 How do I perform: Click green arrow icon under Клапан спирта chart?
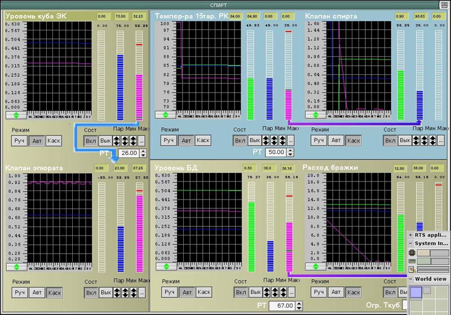pos(316,115)
